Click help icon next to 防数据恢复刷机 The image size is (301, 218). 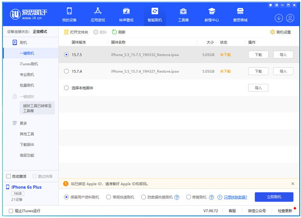[177, 197]
